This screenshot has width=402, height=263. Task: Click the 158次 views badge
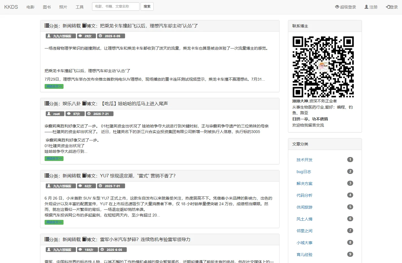pyautogui.click(x=88, y=250)
